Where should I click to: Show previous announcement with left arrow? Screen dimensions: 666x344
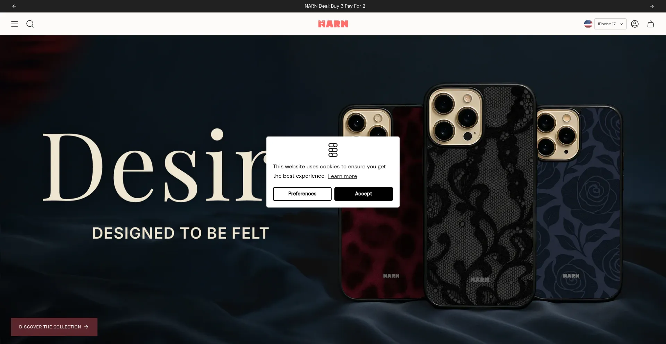pyautogui.click(x=14, y=6)
